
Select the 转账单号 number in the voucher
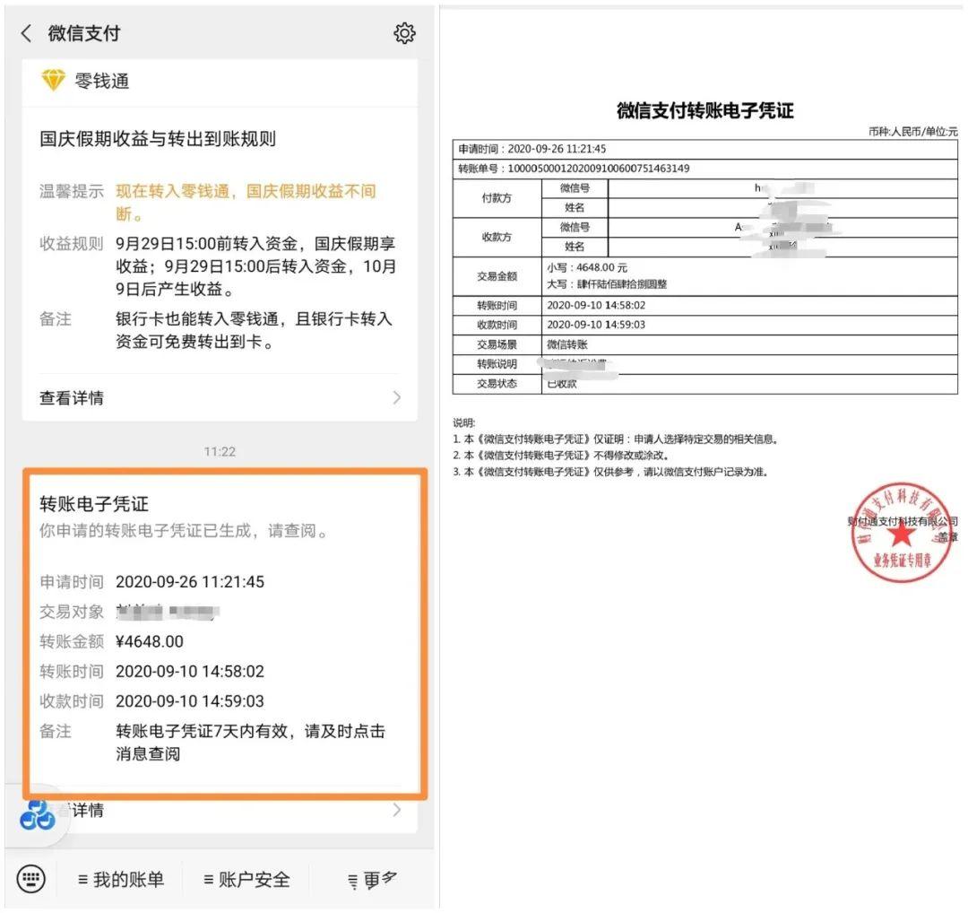point(598,168)
